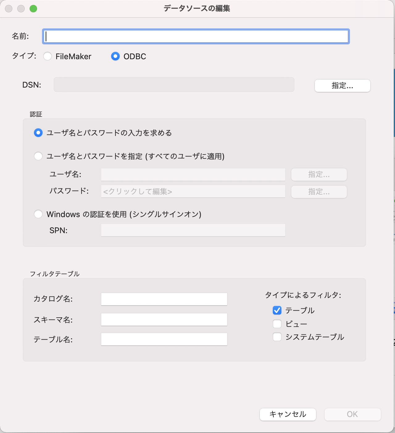Choose ユーザ名とパスワードを指定 radio option
Screen dimensions: 395x433
click(38, 156)
